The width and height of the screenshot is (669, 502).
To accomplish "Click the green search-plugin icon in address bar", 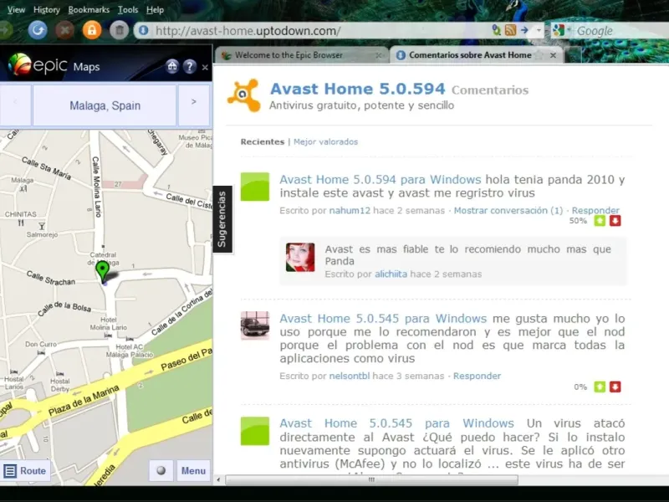I will click(496, 30).
